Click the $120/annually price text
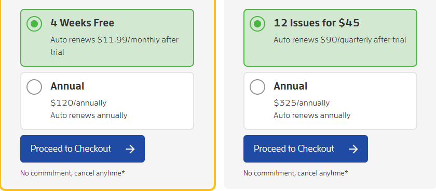The height and width of the screenshot is (191, 436). click(78, 103)
